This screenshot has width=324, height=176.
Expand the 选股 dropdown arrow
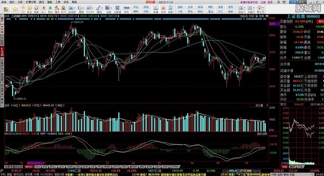coord(111,8)
